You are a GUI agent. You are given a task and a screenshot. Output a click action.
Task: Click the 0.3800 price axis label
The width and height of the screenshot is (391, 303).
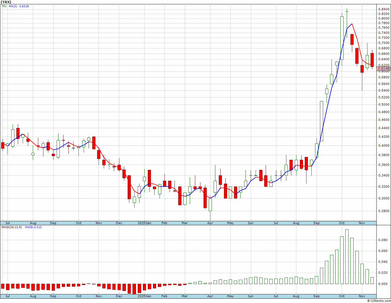coord(384,155)
